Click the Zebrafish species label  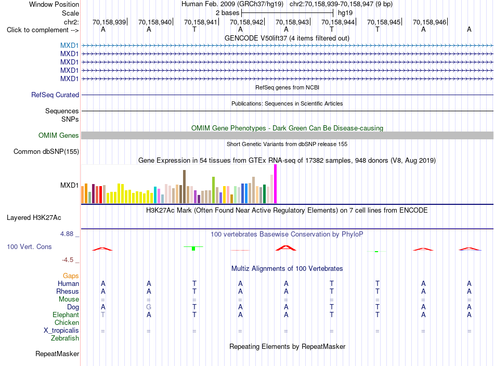pyautogui.click(x=65, y=338)
